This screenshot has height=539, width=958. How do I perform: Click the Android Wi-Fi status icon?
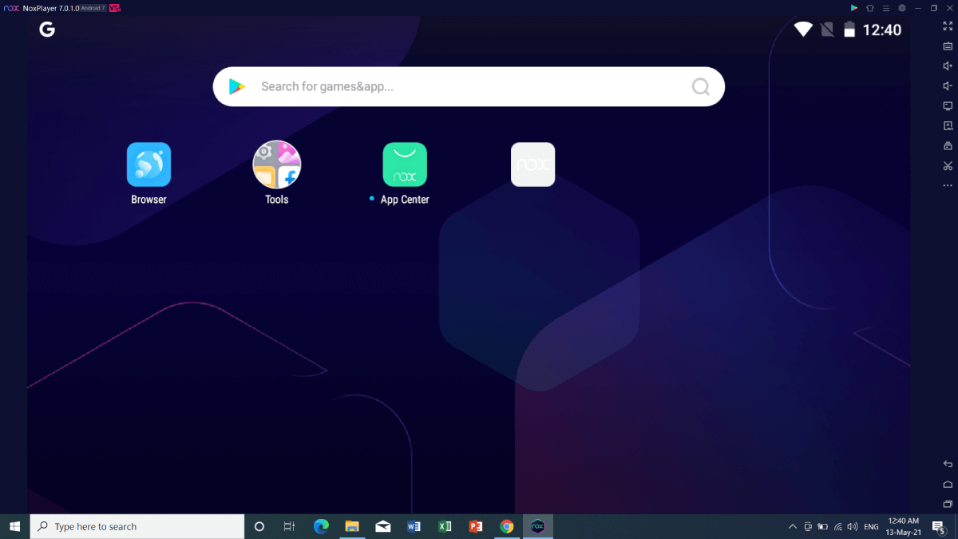pos(803,30)
